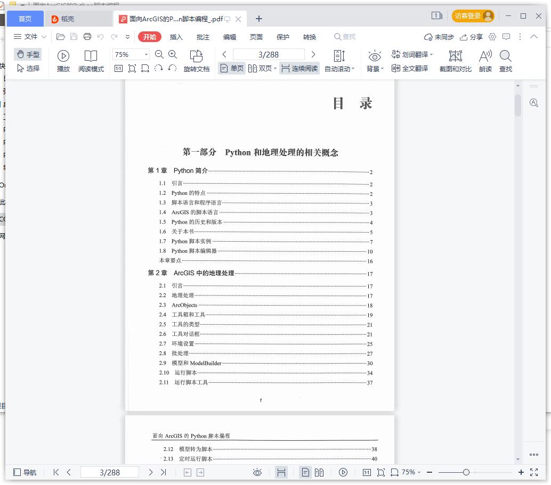
Task: Select the Hand tool
Action: pos(28,54)
